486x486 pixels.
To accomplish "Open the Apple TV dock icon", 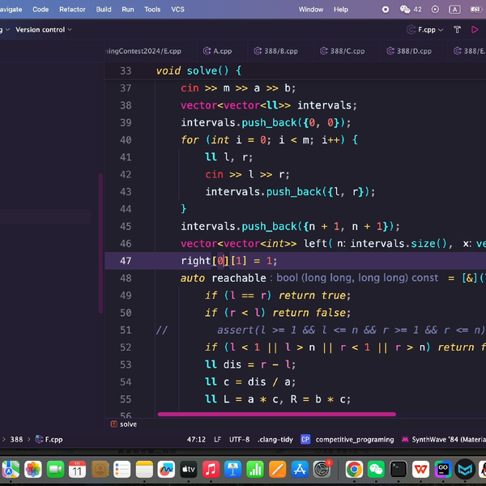I will [188, 469].
